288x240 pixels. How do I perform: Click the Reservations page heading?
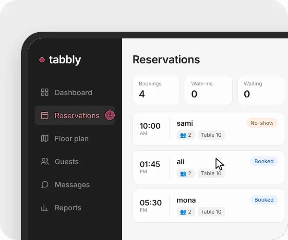tap(166, 60)
